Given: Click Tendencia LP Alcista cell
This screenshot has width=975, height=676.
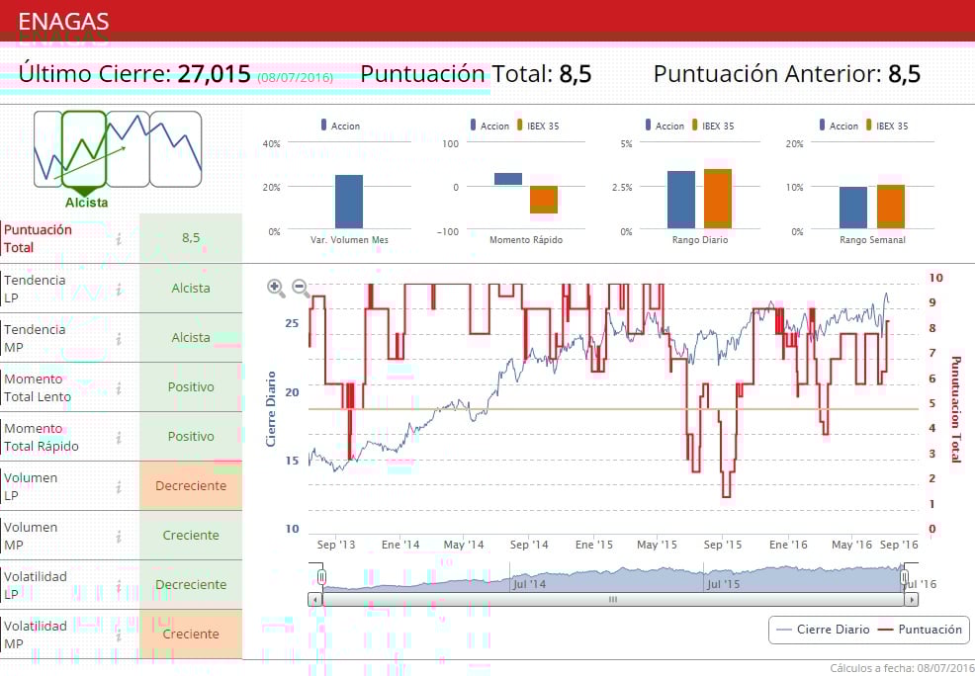Looking at the screenshot, I should (191, 289).
